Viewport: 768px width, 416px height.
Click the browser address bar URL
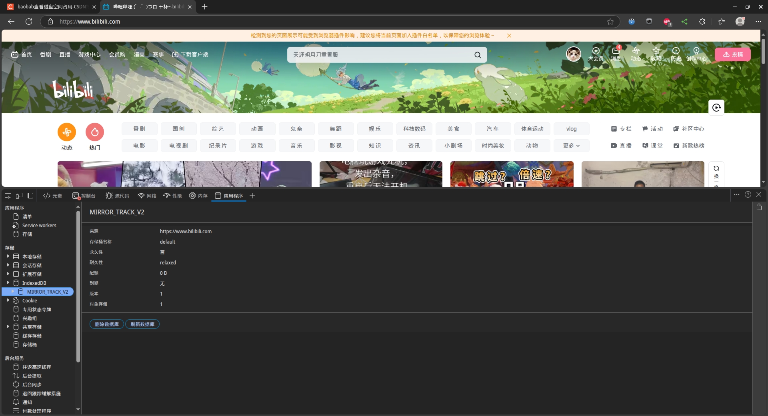point(90,22)
